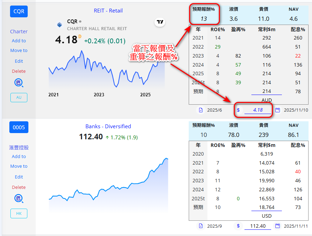Screen dimensions: 312x236
Task: Click the blue CQR ticker button
Action: pyautogui.click(x=19, y=11)
